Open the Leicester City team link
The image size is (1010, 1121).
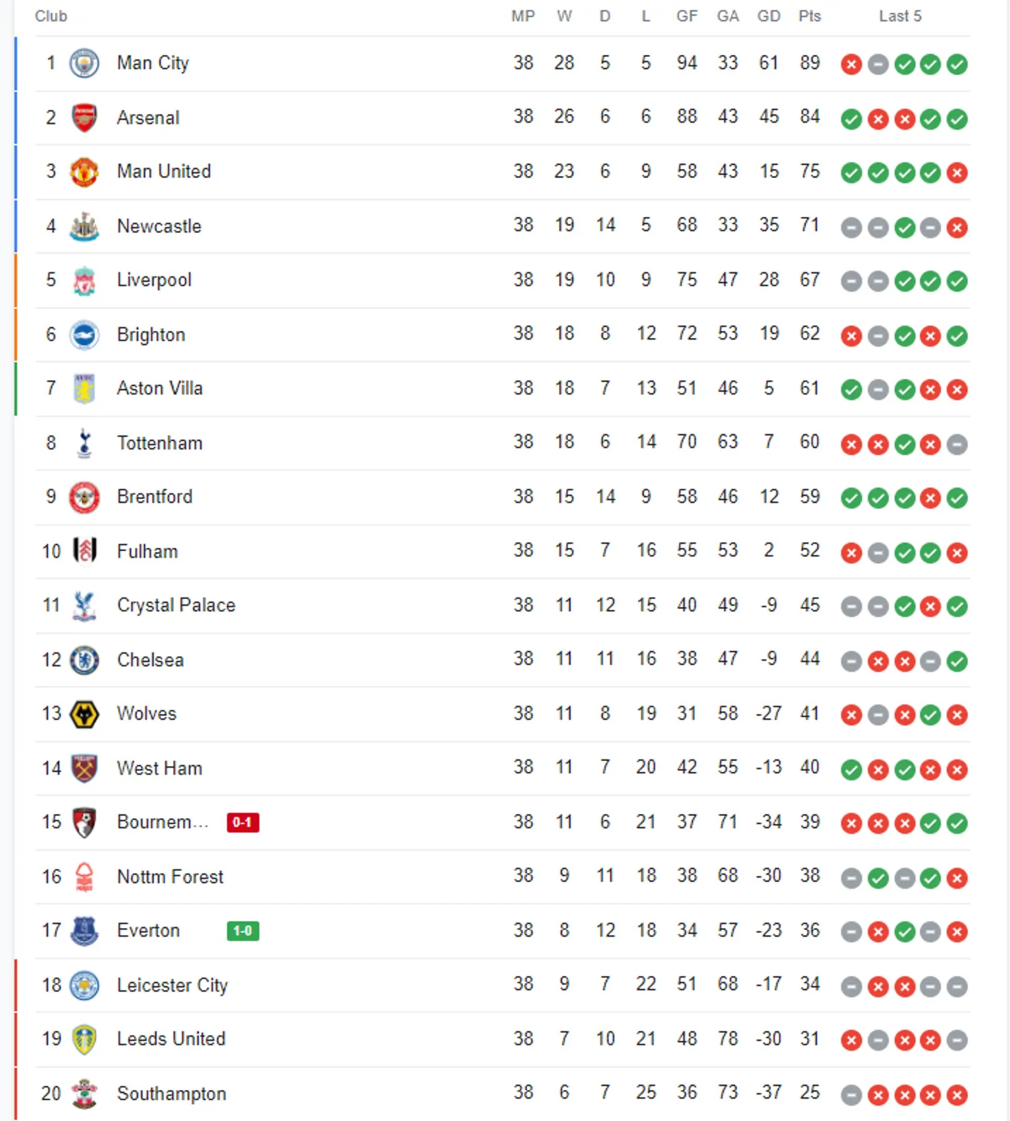[x=172, y=986]
